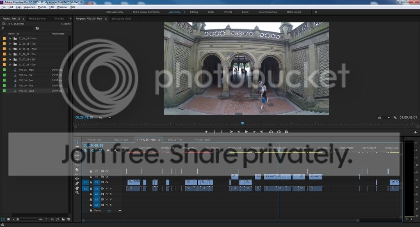Click the Add Marker button under the monitor

click(x=206, y=132)
